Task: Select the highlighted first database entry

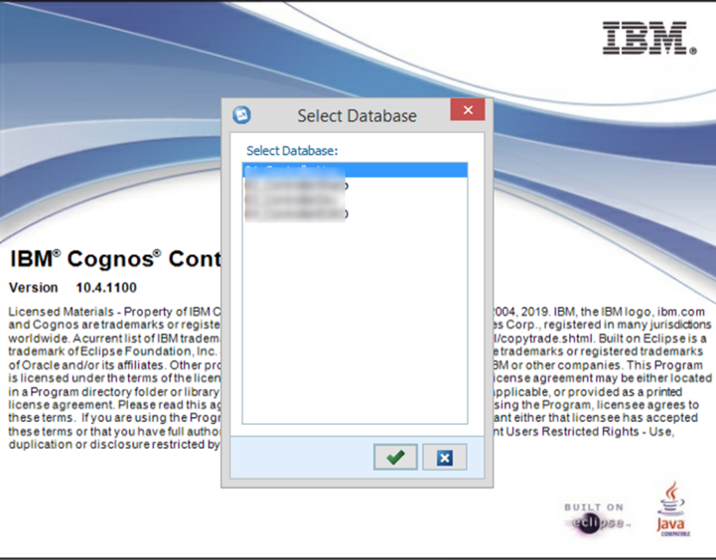Action: click(355, 170)
